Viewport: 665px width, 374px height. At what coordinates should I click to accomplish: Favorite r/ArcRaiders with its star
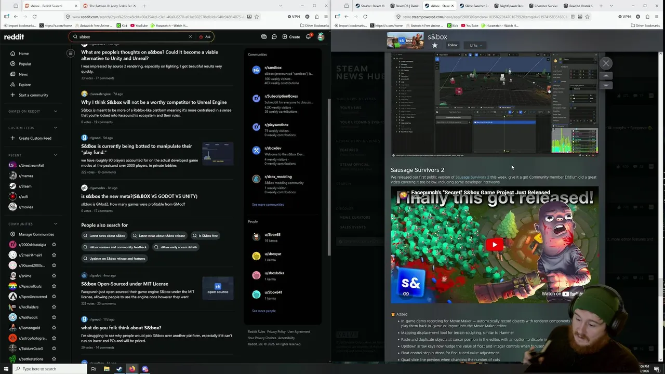click(x=54, y=307)
